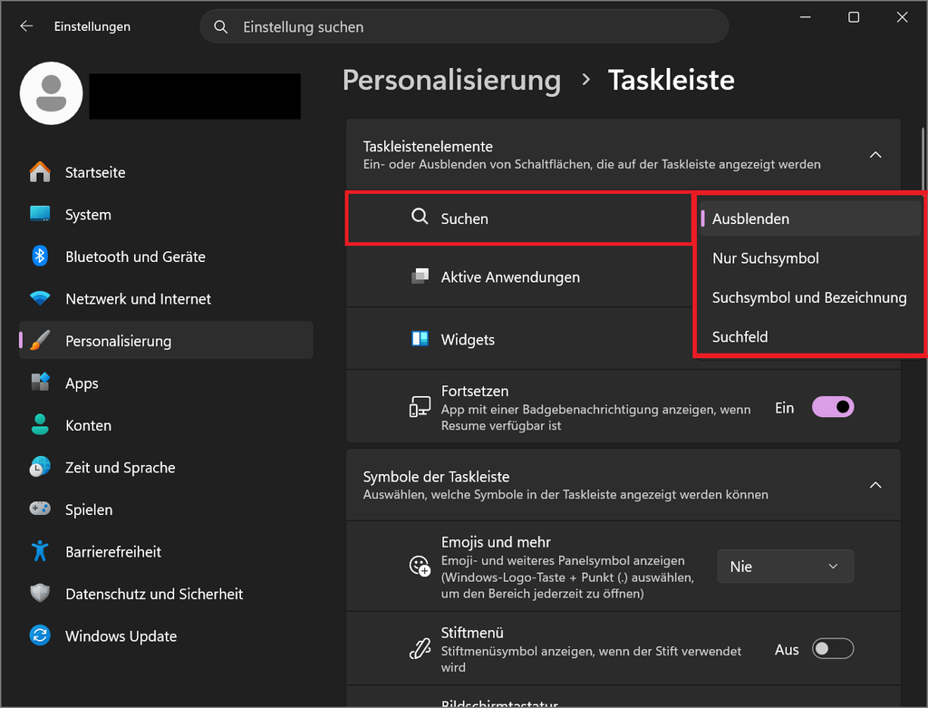Collapse the Taskleistenelemente section
Image resolution: width=928 pixels, height=708 pixels.
click(x=875, y=155)
